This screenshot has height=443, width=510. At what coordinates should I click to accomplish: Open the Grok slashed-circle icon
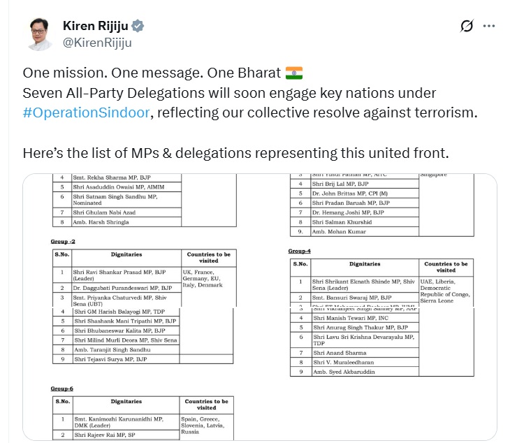pos(467,26)
